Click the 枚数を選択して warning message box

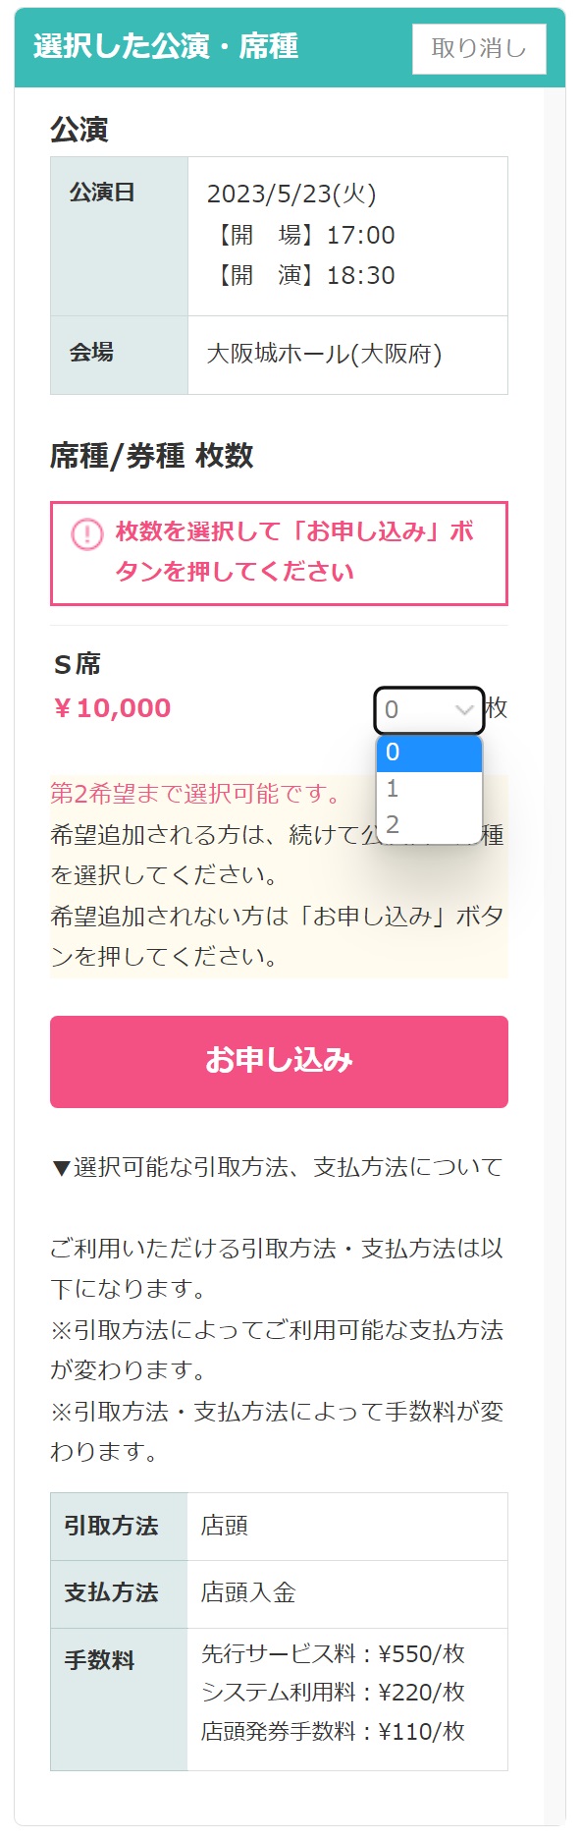pos(279,553)
